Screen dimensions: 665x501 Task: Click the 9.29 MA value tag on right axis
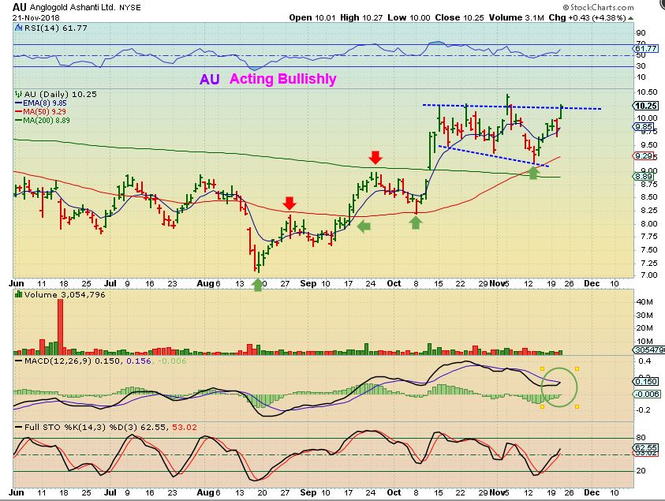[644, 156]
